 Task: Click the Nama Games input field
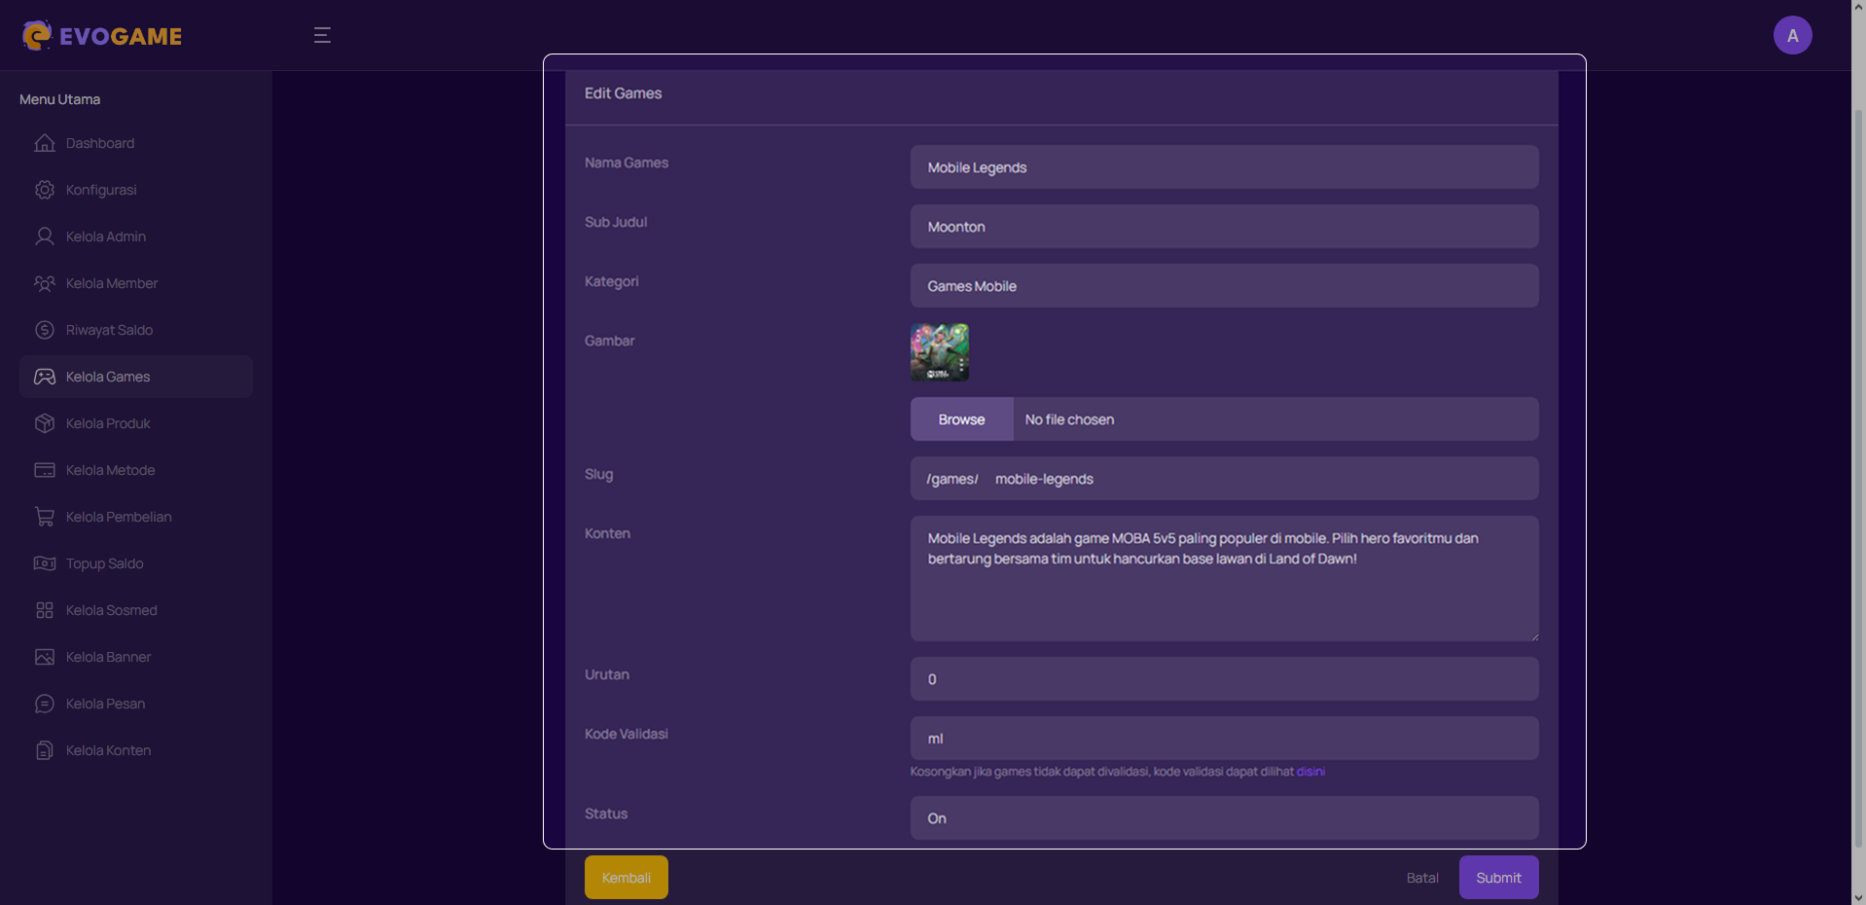tap(1224, 167)
